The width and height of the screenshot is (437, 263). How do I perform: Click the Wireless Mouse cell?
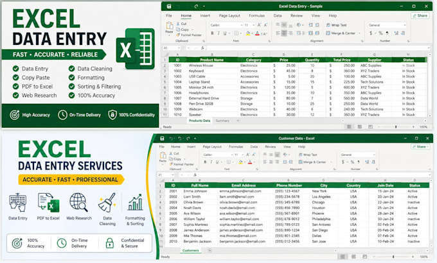pyautogui.click(x=212, y=65)
